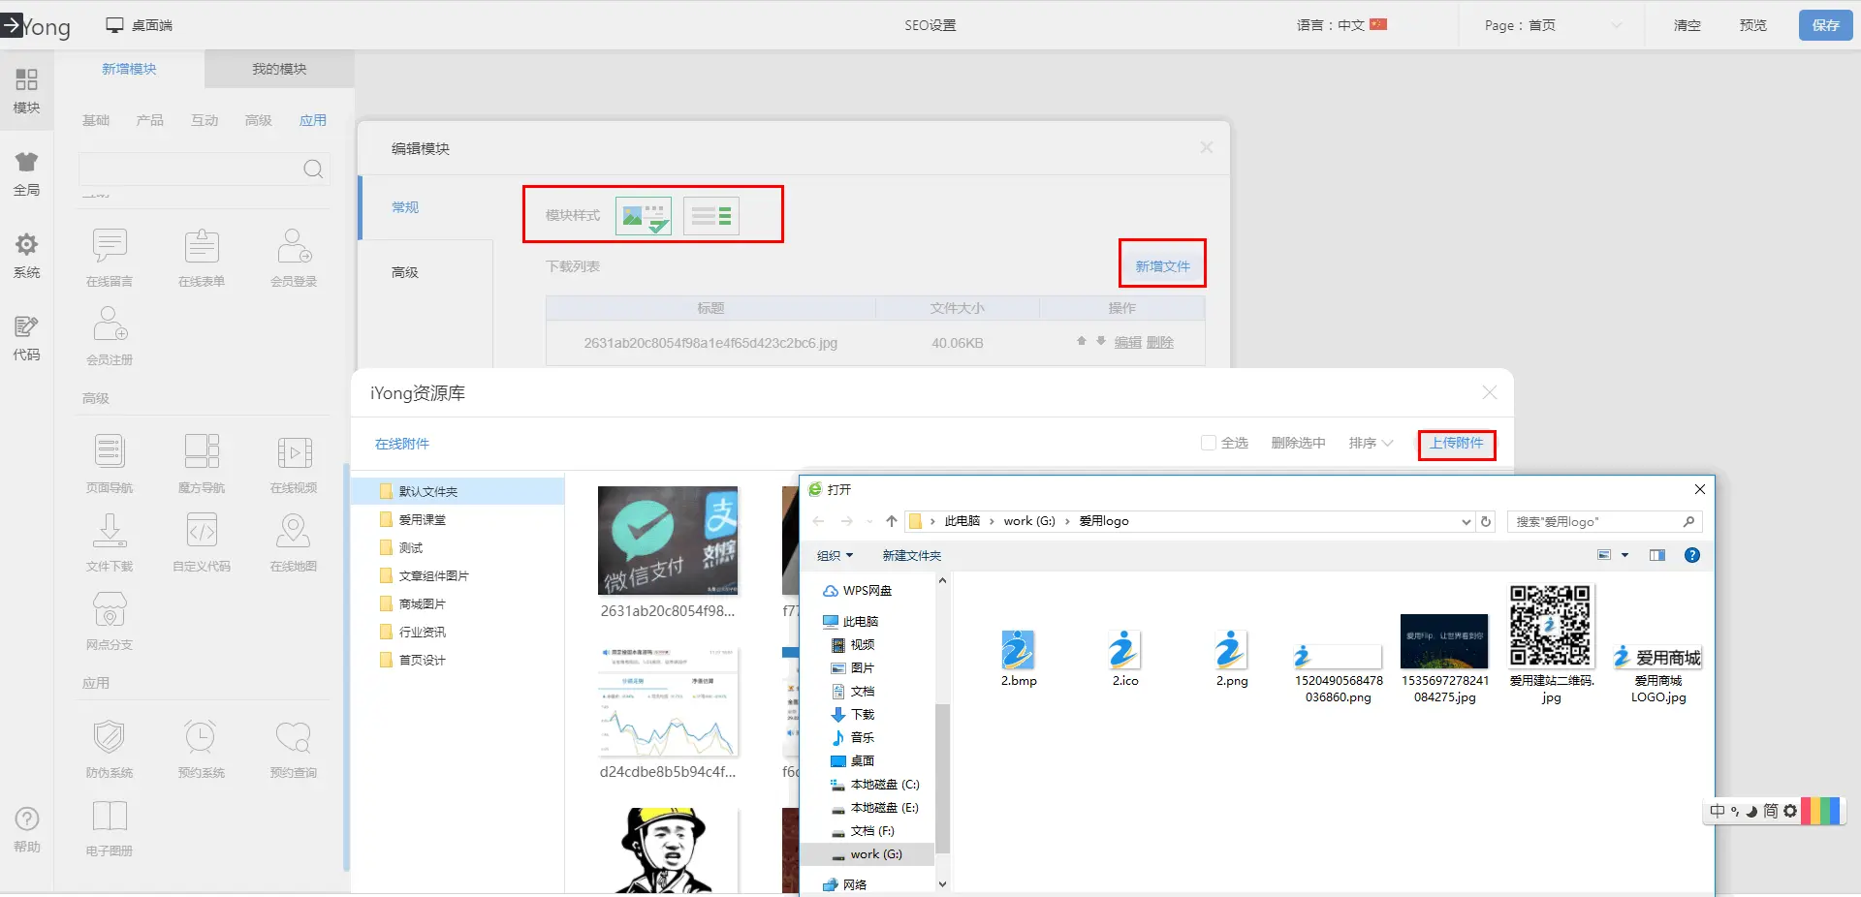Click the 文件下载 module icon
Screen dimensions: 1861x897
tap(110, 531)
